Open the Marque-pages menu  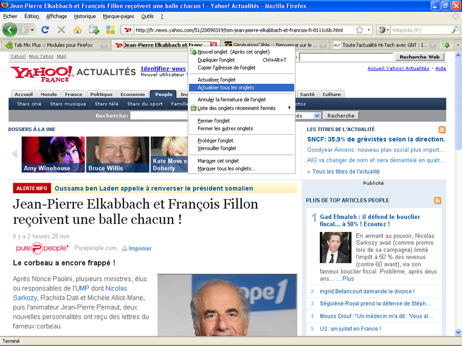click(119, 16)
